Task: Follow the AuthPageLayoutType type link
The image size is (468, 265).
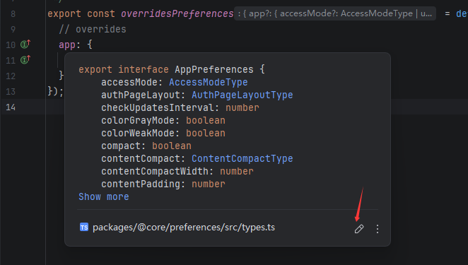Action: click(242, 95)
